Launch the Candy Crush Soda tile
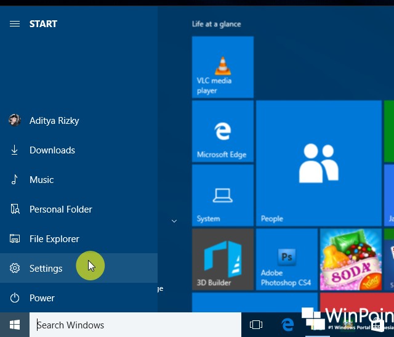Viewport: 394px width, 337px height. coord(351,259)
